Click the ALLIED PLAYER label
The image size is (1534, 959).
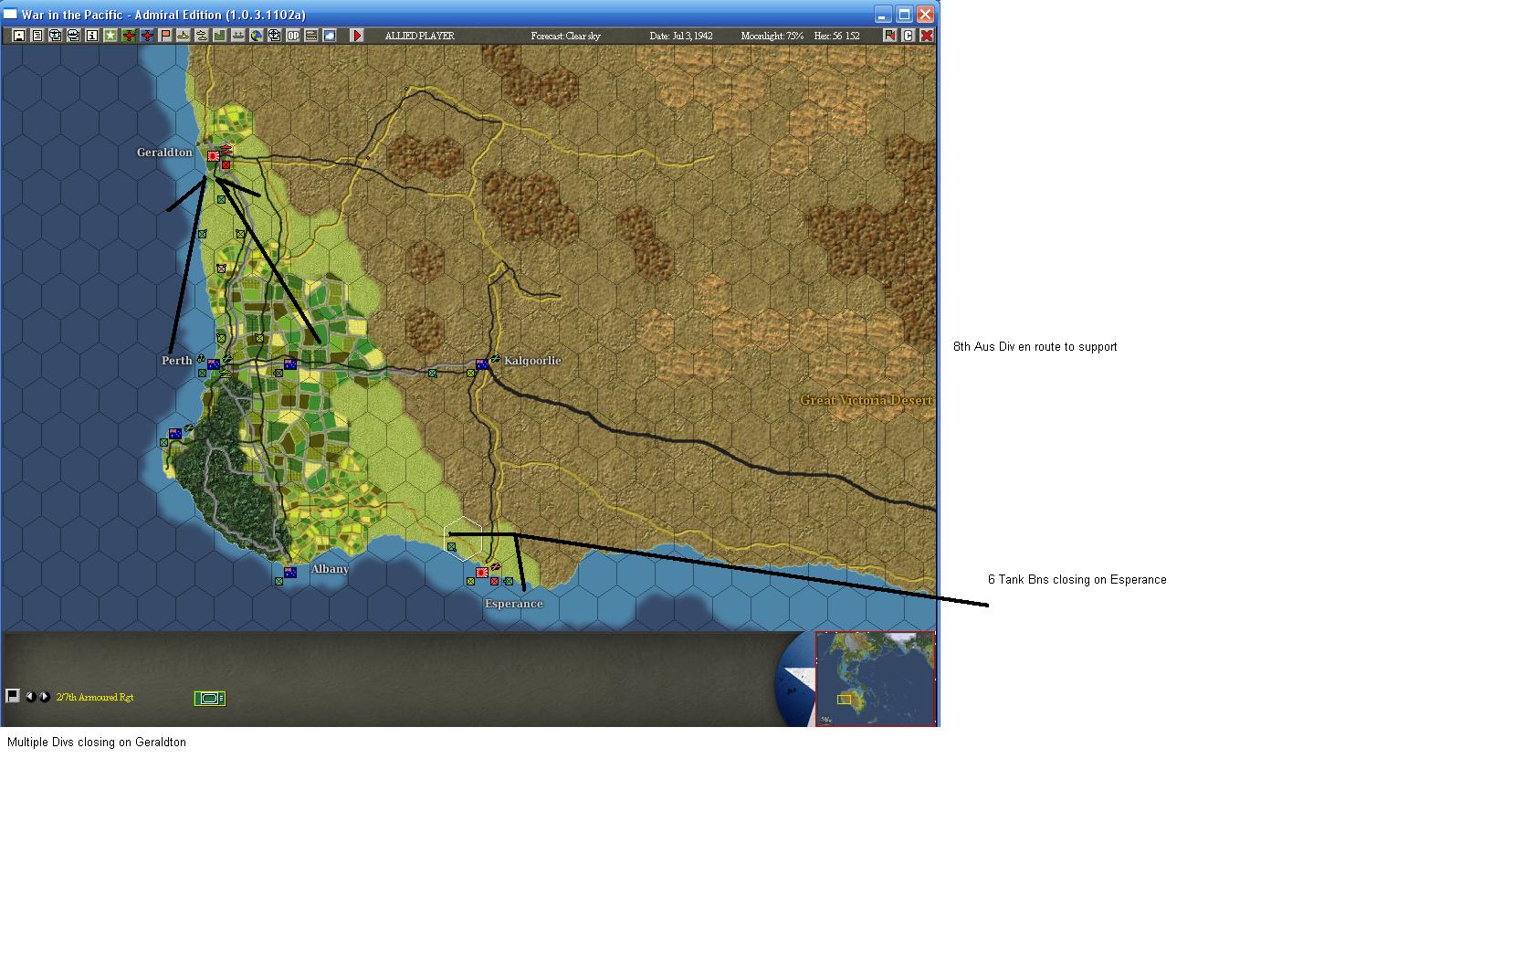420,36
